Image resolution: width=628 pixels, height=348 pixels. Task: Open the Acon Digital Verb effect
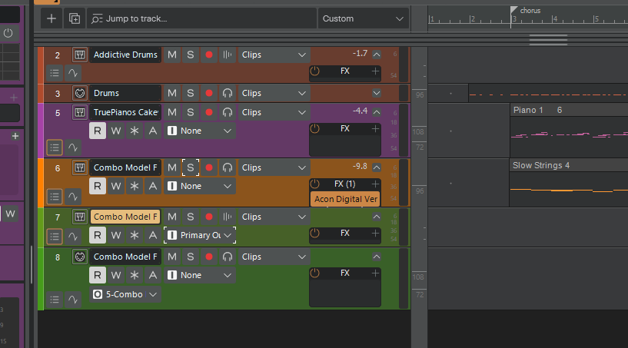click(346, 199)
